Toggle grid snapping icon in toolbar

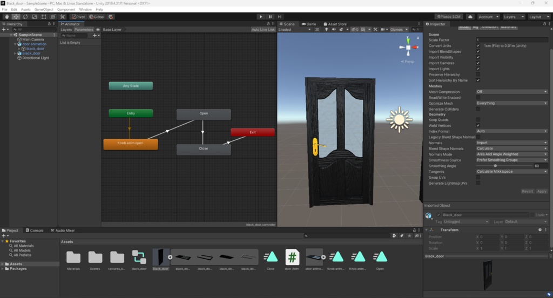point(111,17)
